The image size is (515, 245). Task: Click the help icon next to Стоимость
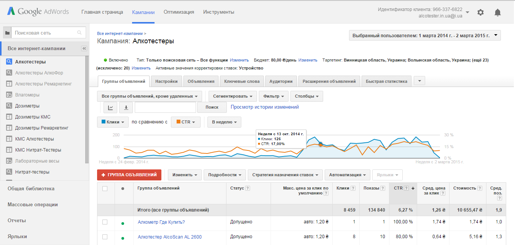[x=480, y=188]
